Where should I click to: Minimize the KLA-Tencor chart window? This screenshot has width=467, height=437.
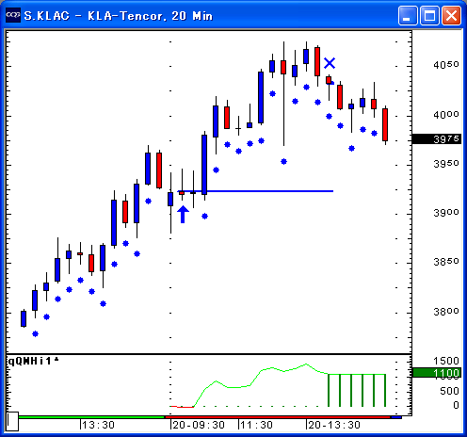408,15
